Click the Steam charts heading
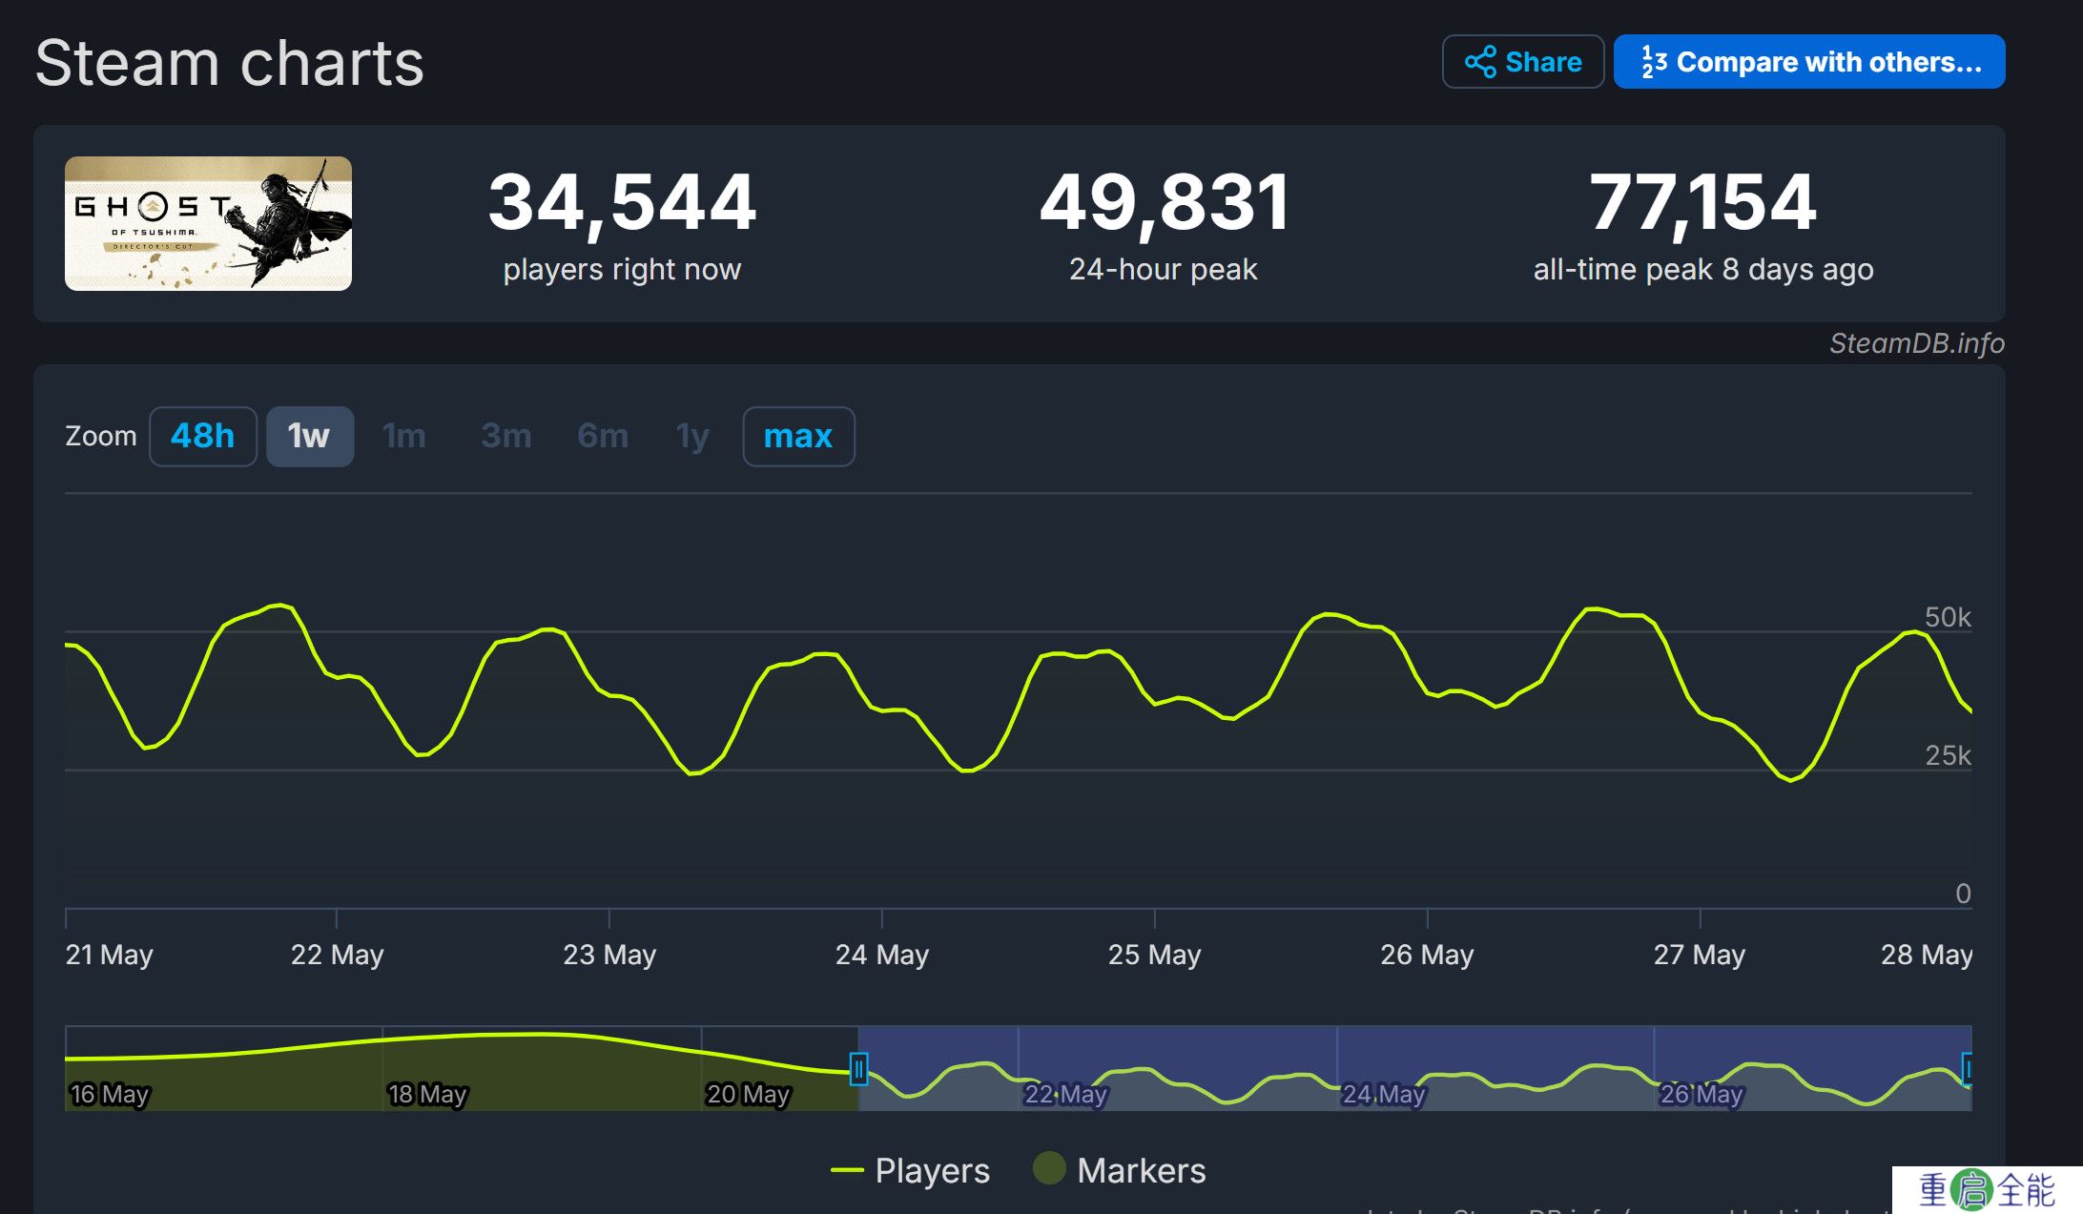 [230, 63]
